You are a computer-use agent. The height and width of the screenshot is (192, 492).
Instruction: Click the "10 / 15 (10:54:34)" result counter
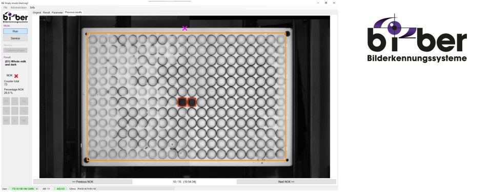(184, 182)
